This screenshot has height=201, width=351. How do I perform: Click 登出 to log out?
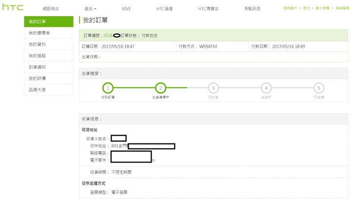[307, 8]
